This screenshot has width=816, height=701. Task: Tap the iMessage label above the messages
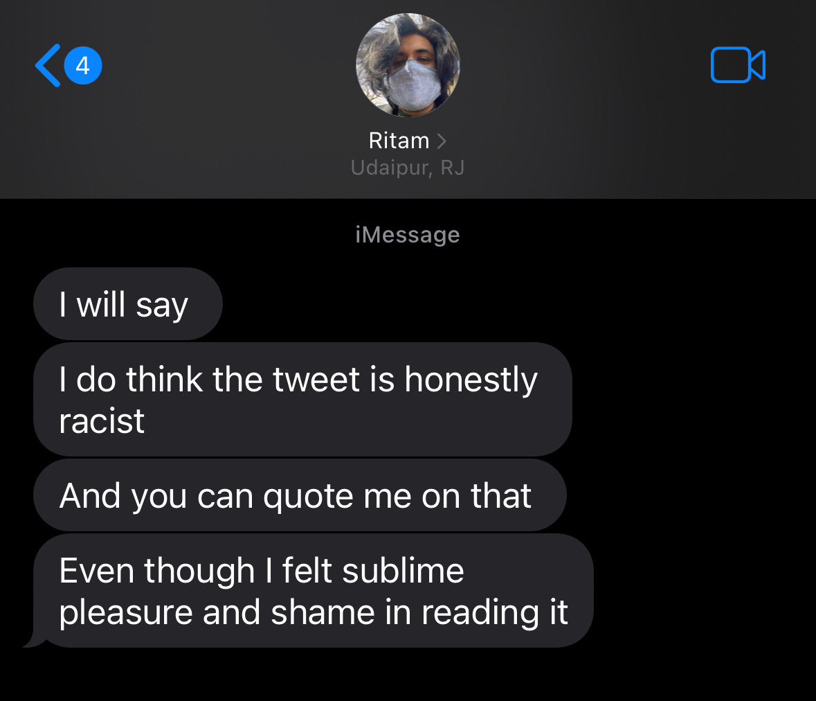[408, 234]
